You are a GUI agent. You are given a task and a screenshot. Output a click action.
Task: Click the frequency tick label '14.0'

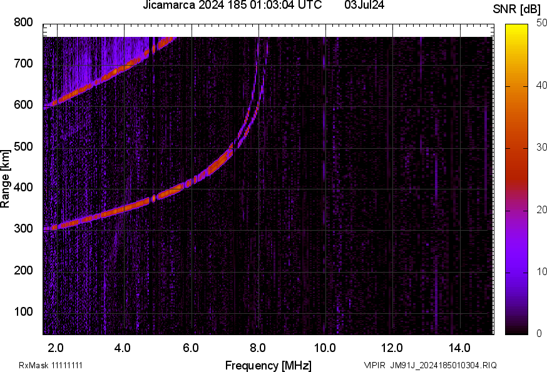point(459,348)
